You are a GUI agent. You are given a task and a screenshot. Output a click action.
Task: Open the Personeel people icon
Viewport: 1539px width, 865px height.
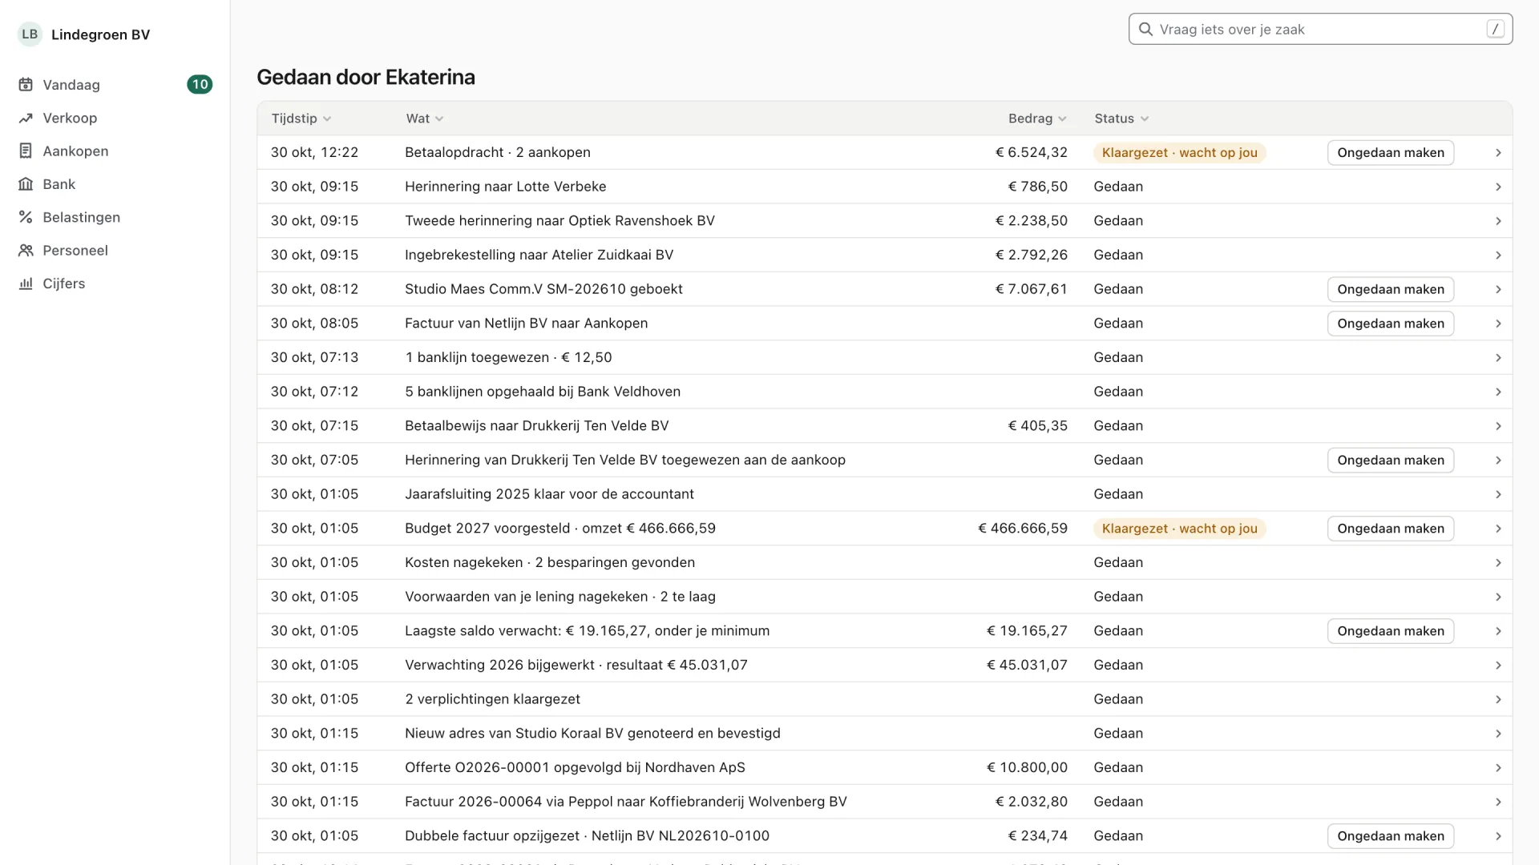point(26,250)
